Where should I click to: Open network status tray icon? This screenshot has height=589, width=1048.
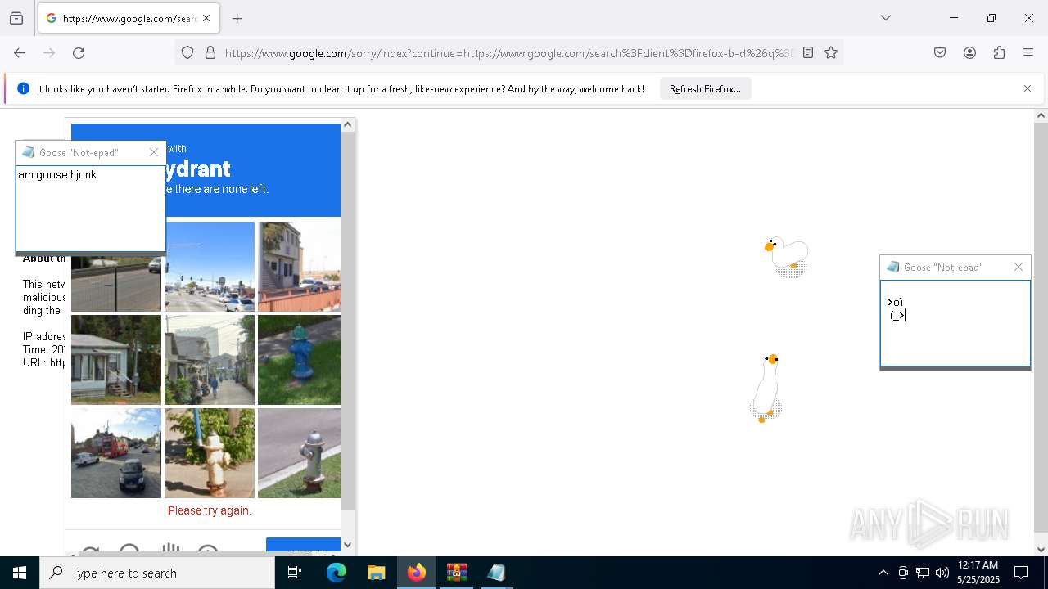(x=923, y=573)
